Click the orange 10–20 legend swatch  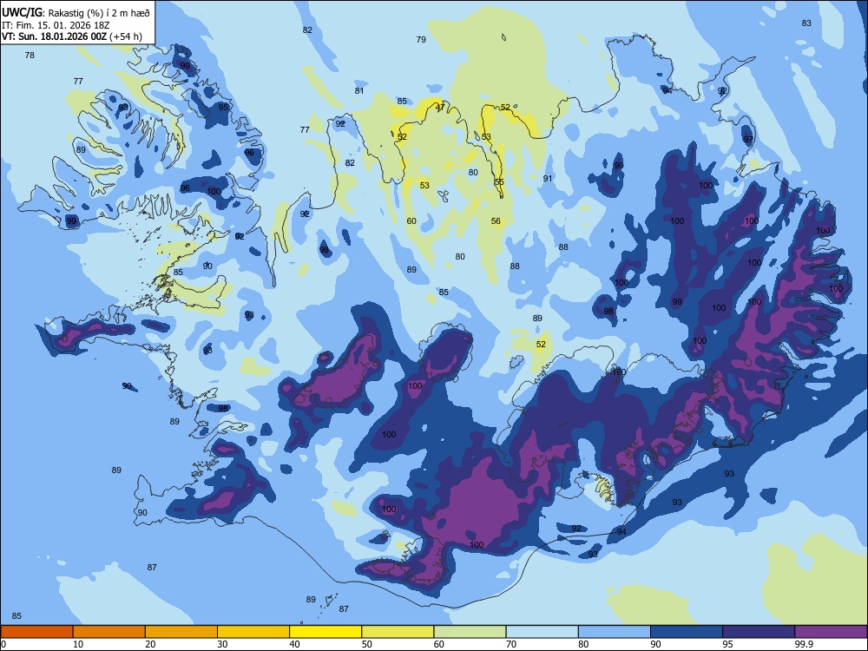[109, 632]
